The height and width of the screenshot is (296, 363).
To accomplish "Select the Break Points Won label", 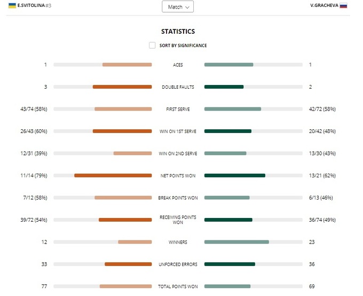I will click(178, 198).
